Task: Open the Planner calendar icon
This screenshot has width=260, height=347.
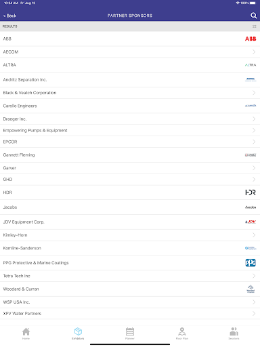Action: click(130, 331)
